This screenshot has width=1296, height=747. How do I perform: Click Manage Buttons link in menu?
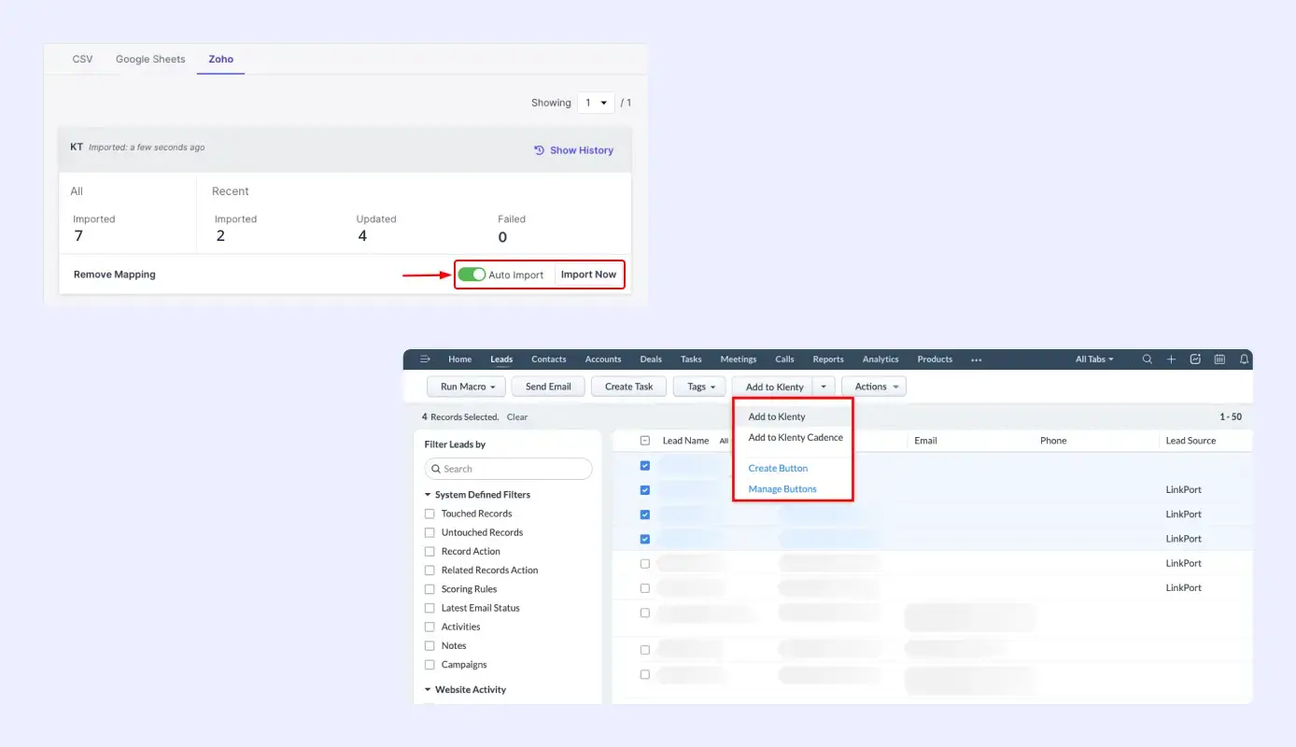click(x=782, y=489)
